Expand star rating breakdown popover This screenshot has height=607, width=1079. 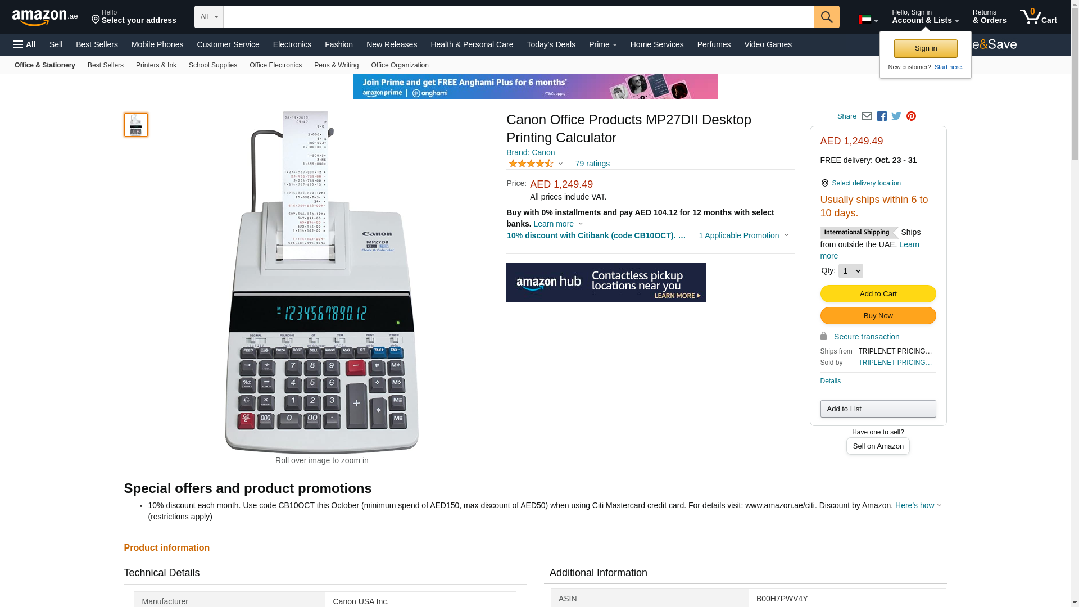(x=536, y=164)
